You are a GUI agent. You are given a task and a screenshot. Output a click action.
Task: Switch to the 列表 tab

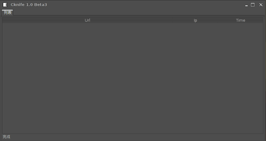click(7, 12)
